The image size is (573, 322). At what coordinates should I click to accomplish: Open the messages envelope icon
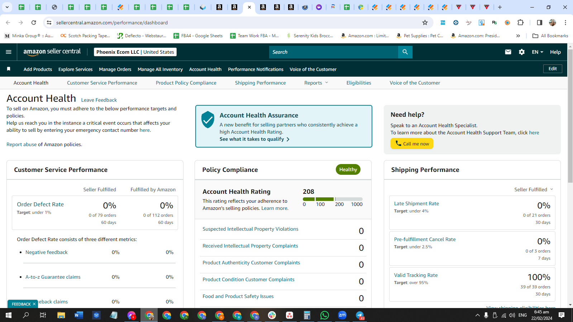click(x=508, y=52)
